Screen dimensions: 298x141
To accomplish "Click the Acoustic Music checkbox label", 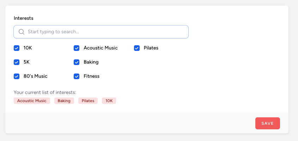I will pyautogui.click(x=101, y=48).
